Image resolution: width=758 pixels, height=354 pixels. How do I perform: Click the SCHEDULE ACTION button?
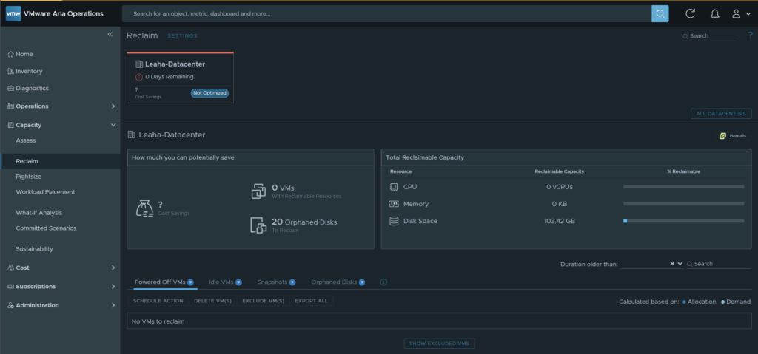tap(158, 301)
